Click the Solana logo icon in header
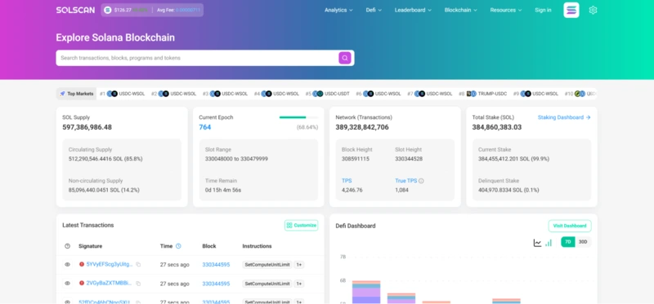The height and width of the screenshot is (304, 654). point(571,10)
